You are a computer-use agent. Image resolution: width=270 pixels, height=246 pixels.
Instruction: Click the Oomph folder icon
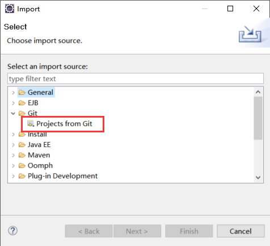[x=22, y=165]
